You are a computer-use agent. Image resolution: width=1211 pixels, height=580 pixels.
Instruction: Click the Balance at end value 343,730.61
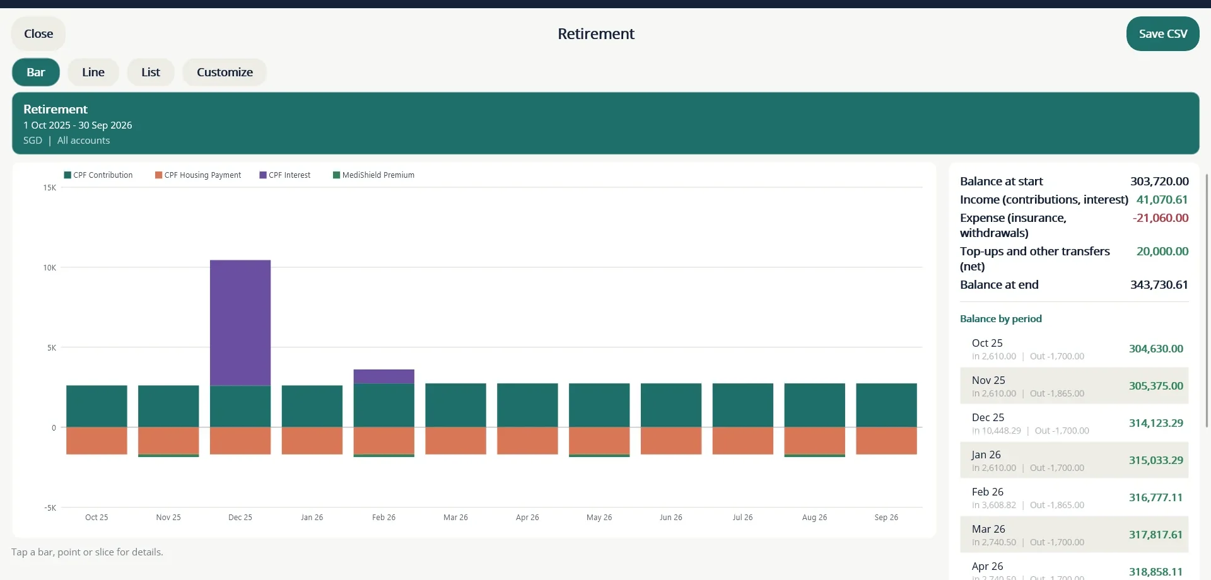point(1159,285)
